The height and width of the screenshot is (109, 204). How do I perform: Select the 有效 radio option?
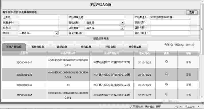tap(172, 45)
